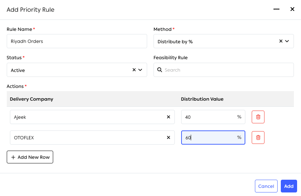
Task: Click the Feasibility Rule search magnifier icon
Action: click(160, 70)
